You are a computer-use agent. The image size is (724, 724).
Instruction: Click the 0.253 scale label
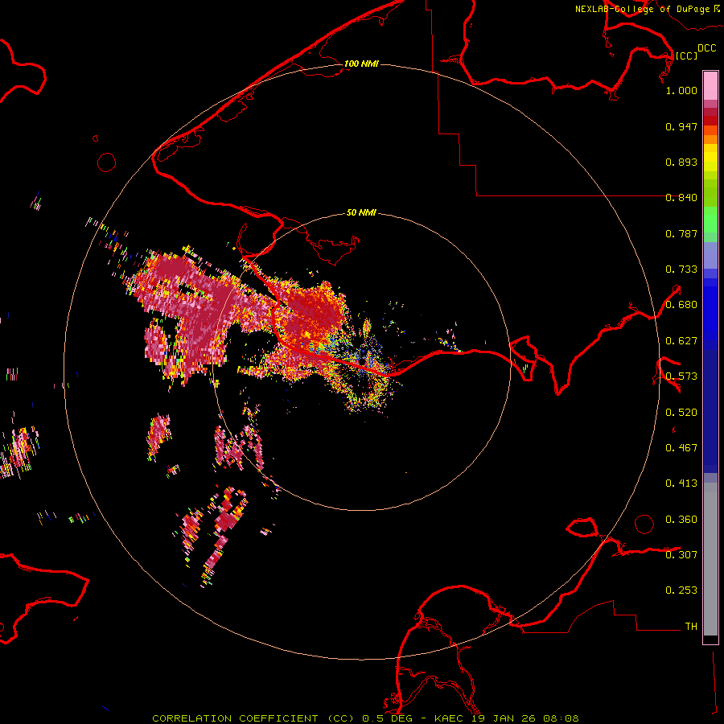pos(681,590)
